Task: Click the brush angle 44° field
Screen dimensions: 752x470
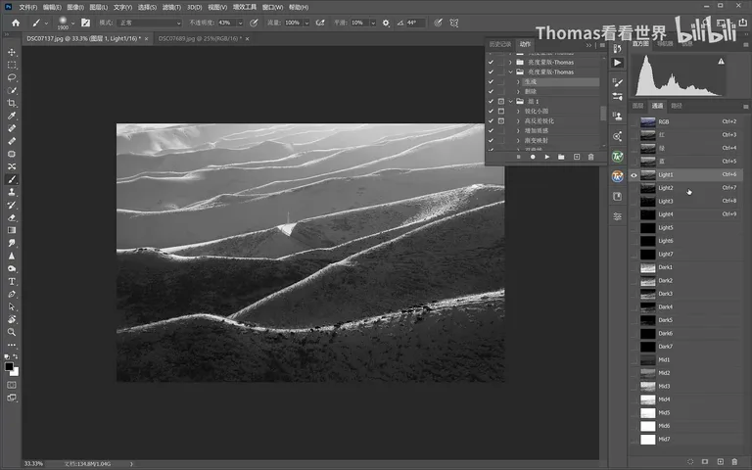Action: [415, 23]
